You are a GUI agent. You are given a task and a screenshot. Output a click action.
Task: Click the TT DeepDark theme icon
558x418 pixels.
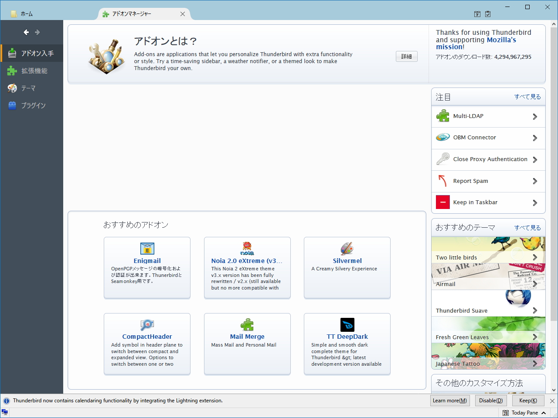(347, 324)
